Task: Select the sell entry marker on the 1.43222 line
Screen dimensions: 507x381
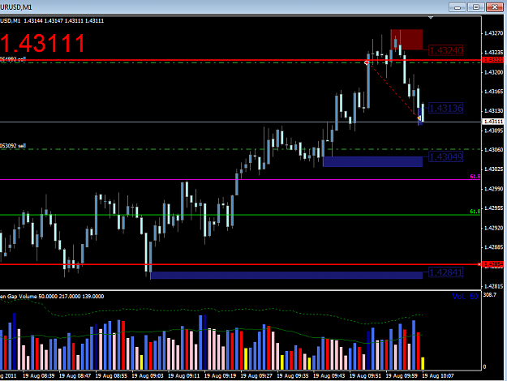Action: pos(367,62)
